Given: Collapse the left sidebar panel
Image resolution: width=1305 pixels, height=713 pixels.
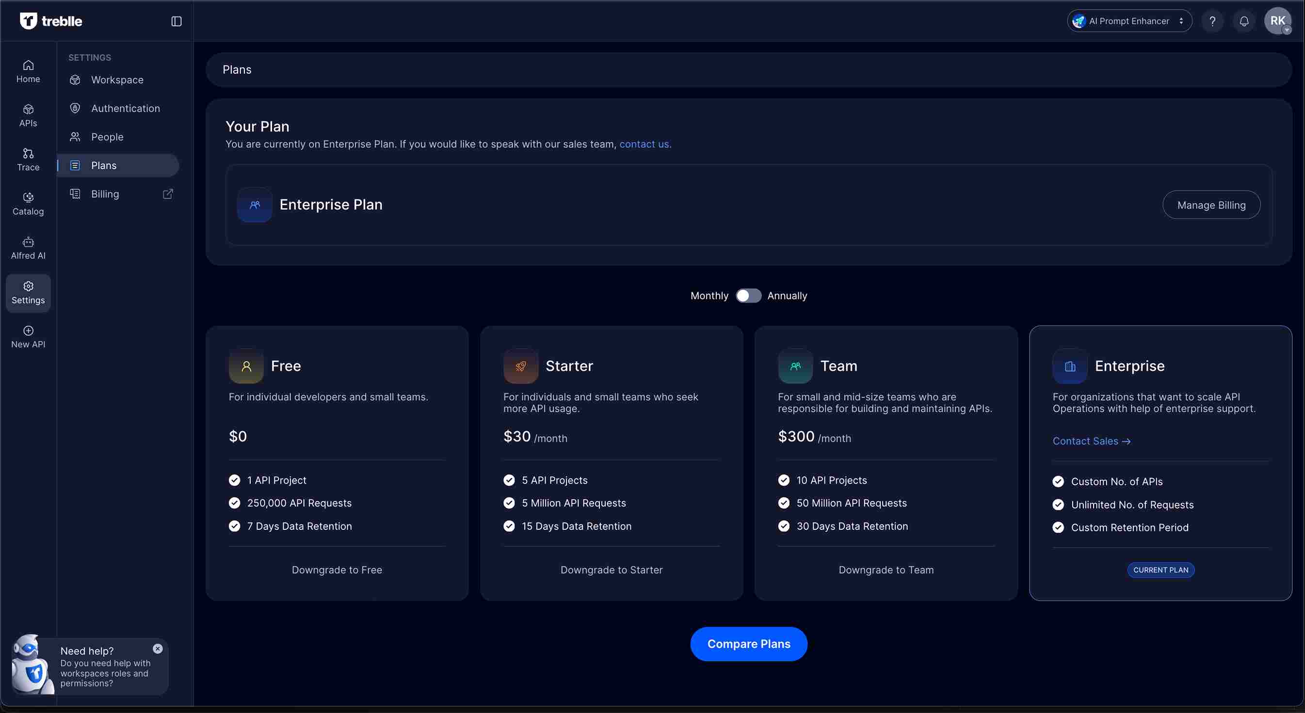Looking at the screenshot, I should pos(177,21).
